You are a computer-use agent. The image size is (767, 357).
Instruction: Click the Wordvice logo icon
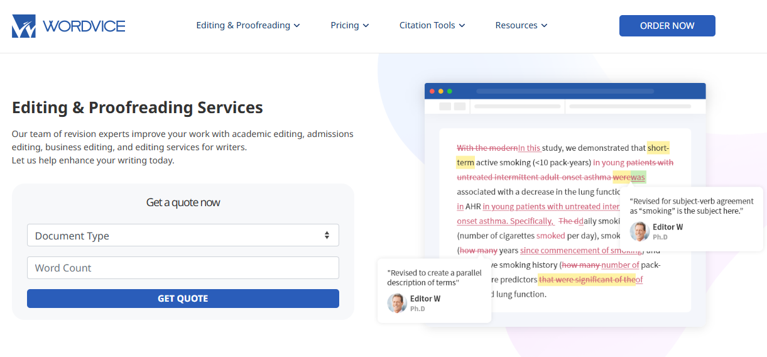(x=24, y=26)
